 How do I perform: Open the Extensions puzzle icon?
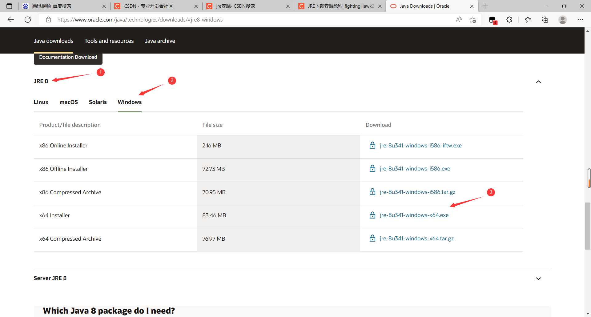509,20
